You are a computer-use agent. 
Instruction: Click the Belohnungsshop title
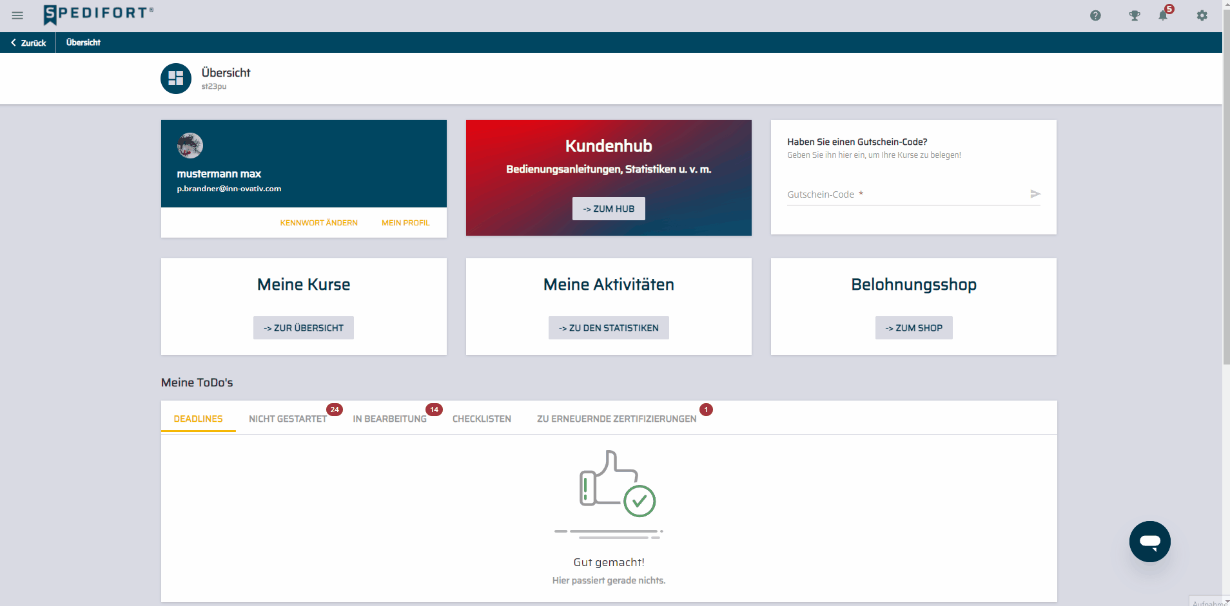pyautogui.click(x=913, y=285)
